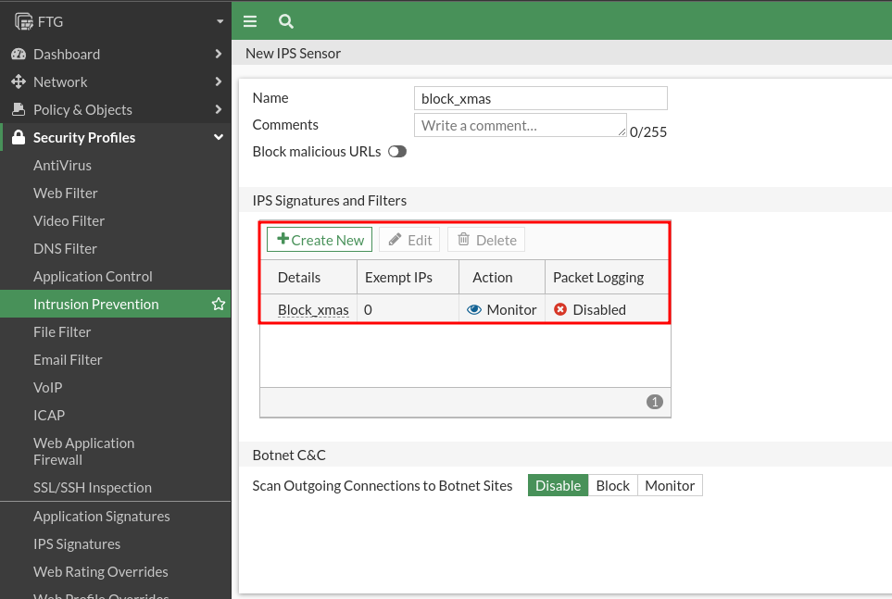The height and width of the screenshot is (599, 892).
Task: Open the FTG dropdown arrow
Action: [220, 21]
